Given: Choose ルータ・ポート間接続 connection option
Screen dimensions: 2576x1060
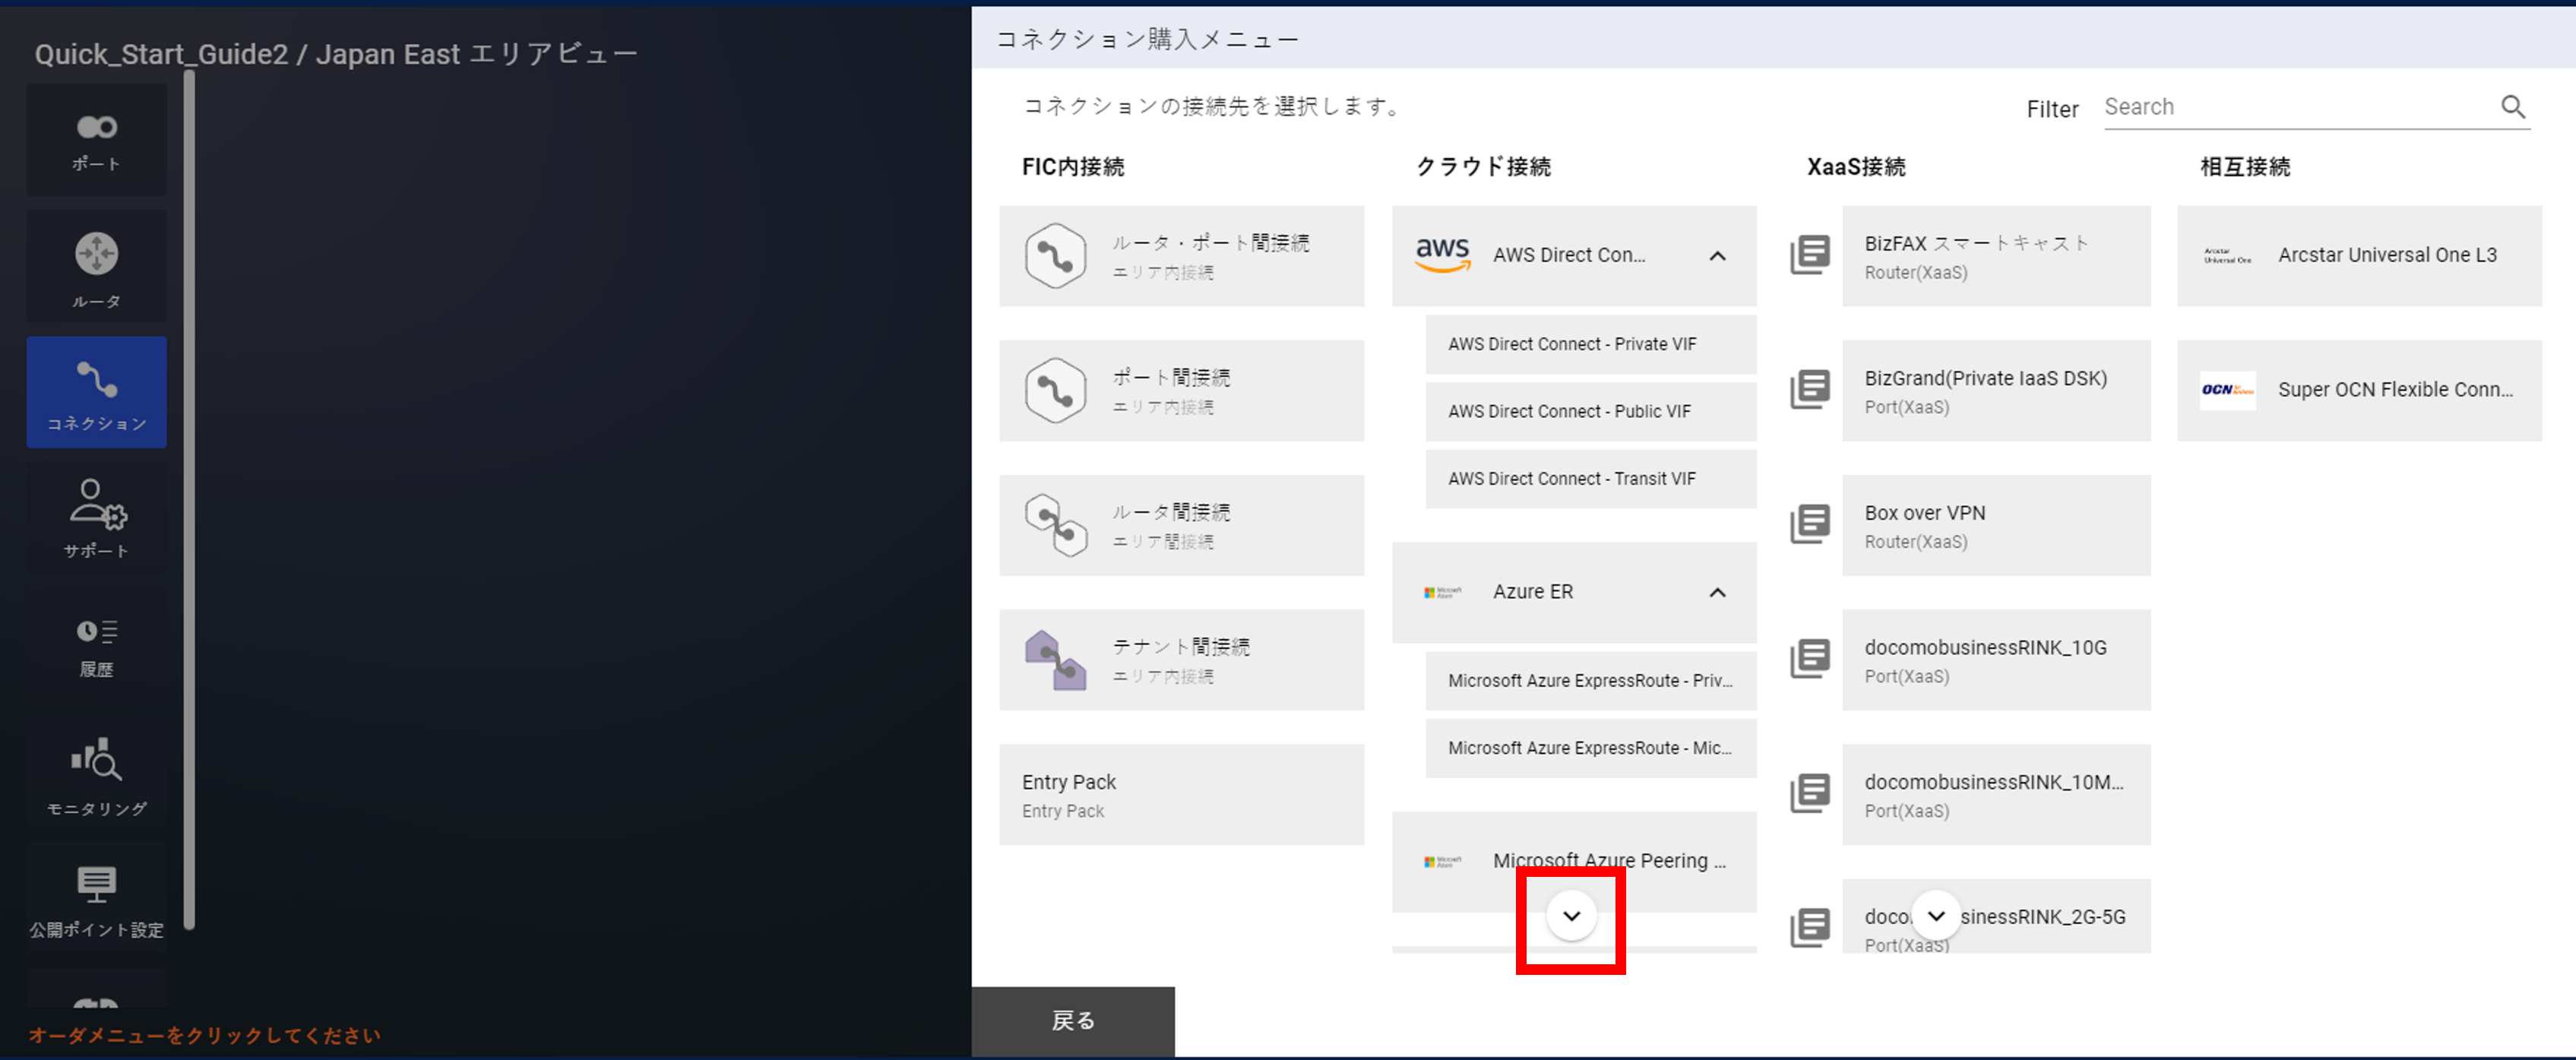Looking at the screenshot, I should pos(1181,256).
